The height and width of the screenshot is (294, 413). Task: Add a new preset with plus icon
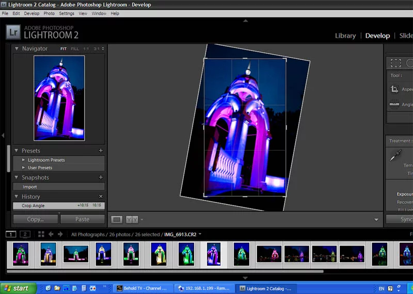tap(101, 151)
